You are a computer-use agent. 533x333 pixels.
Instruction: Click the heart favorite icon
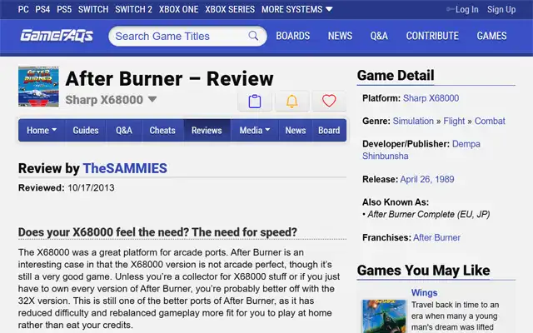coord(329,101)
